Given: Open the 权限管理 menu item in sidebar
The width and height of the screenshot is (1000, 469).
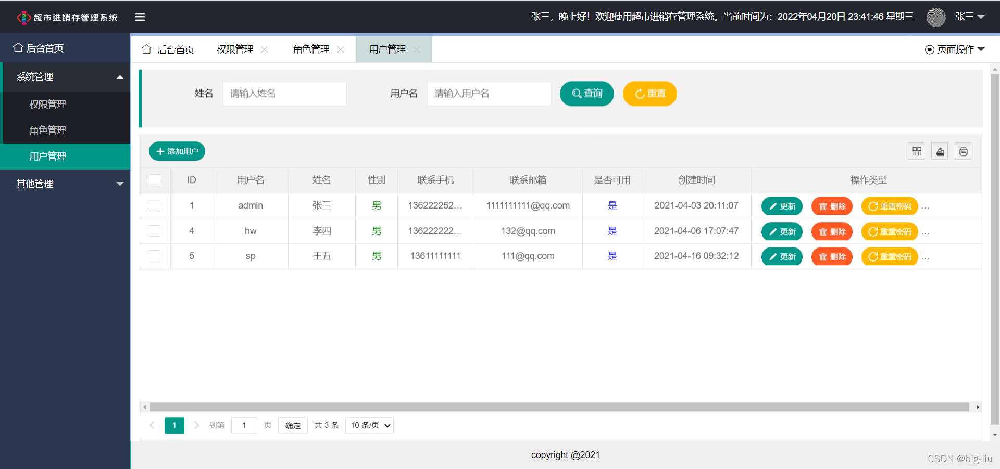Looking at the screenshot, I should (x=48, y=104).
